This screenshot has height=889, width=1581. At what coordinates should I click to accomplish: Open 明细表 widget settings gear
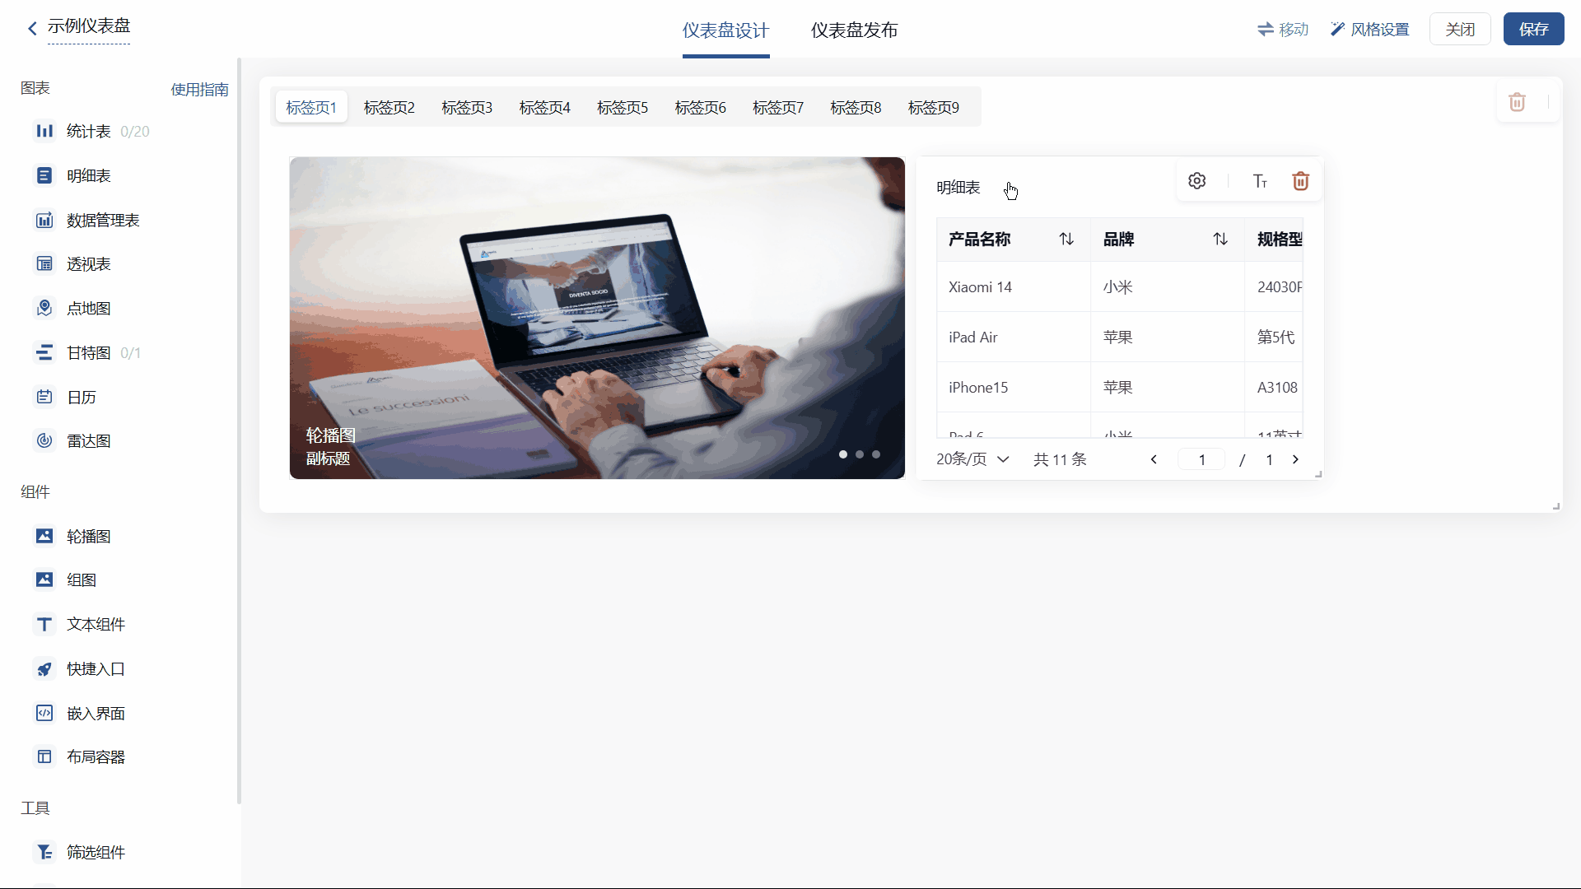1197,181
